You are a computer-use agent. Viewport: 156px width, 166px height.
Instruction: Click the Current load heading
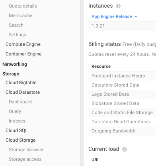click(x=104, y=149)
